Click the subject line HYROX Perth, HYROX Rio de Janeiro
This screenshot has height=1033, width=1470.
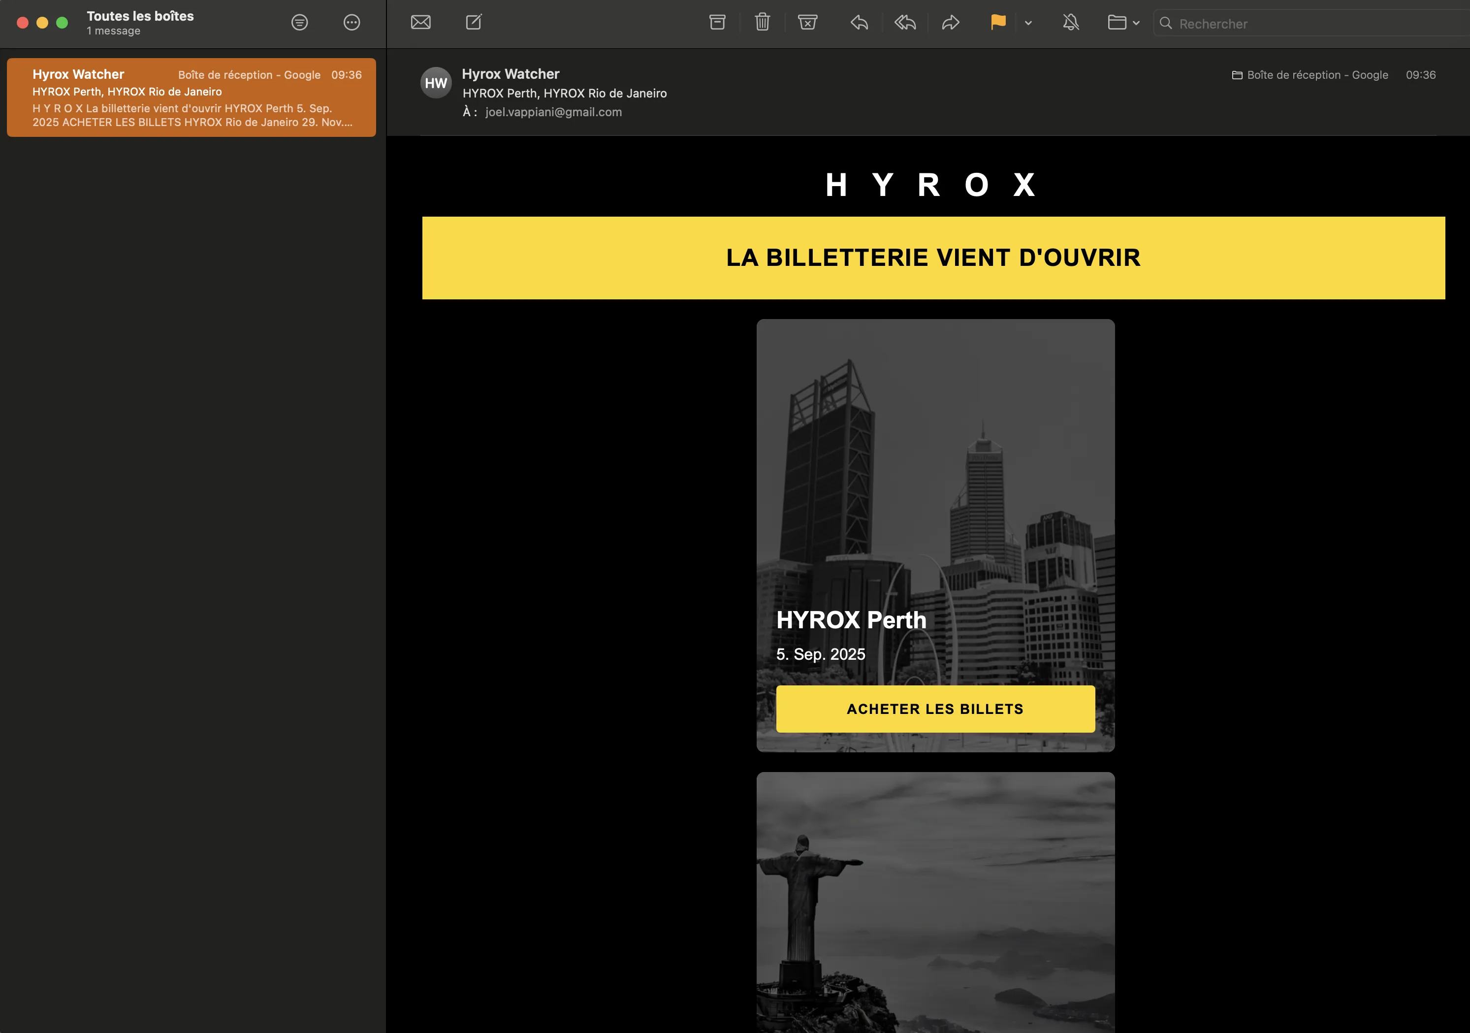click(x=564, y=94)
